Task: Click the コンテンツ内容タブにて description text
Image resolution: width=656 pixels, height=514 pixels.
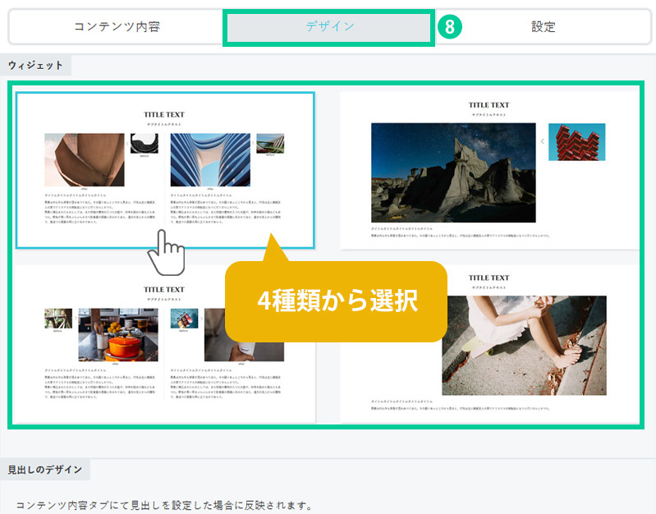Action: (164, 505)
